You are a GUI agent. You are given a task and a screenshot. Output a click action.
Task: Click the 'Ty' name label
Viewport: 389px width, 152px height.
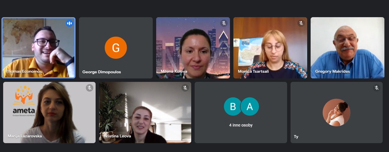pyautogui.click(x=296, y=137)
